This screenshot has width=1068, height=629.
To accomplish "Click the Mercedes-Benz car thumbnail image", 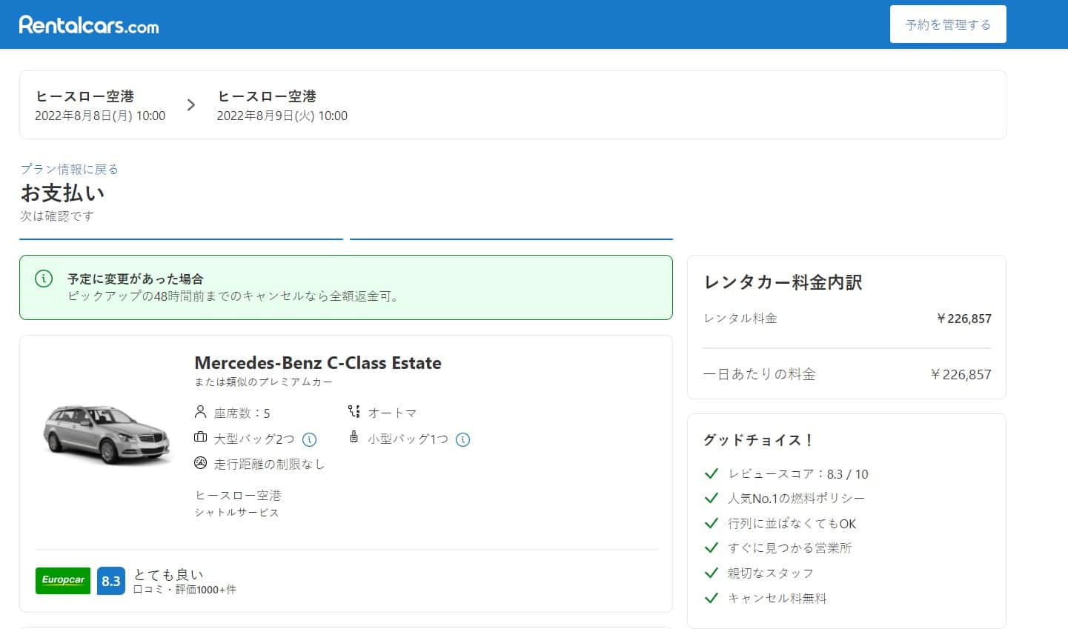I will pos(106,433).
